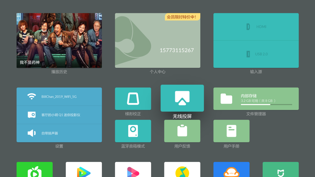The height and width of the screenshot is (177, 315).
Task: Click the speaker icon for 自带扬声器
Action: coord(32,133)
